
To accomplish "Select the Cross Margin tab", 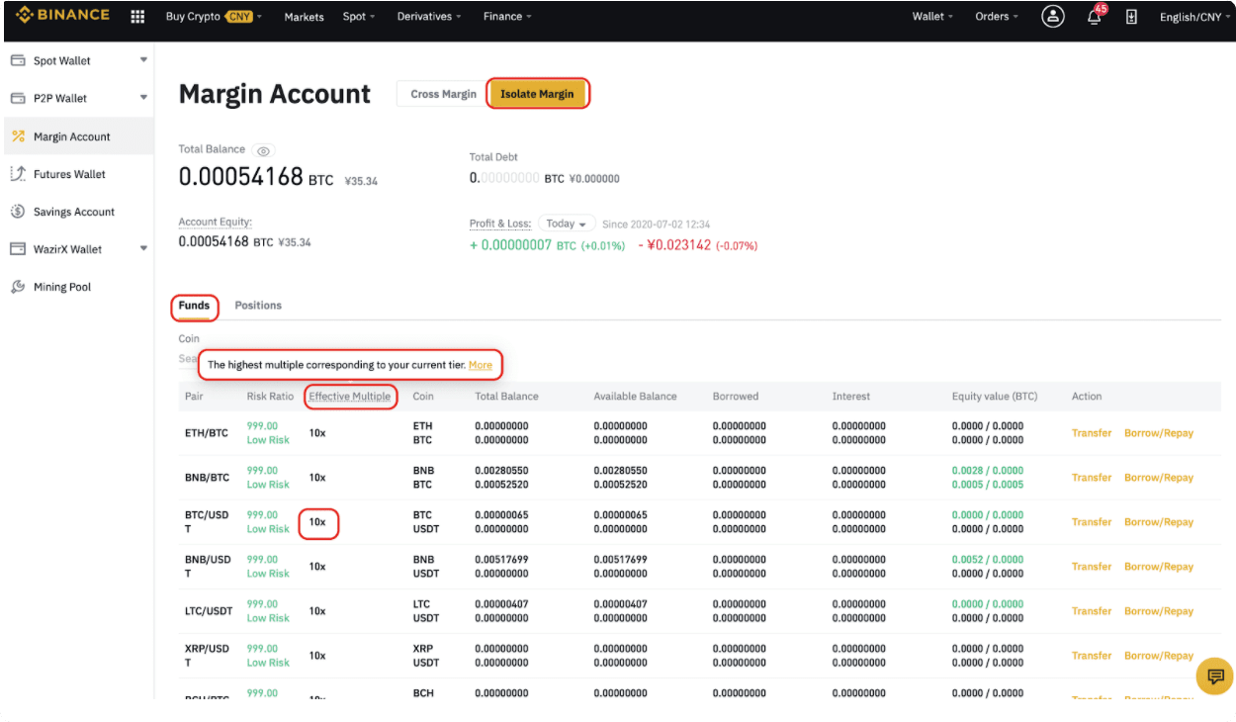I will tap(443, 94).
